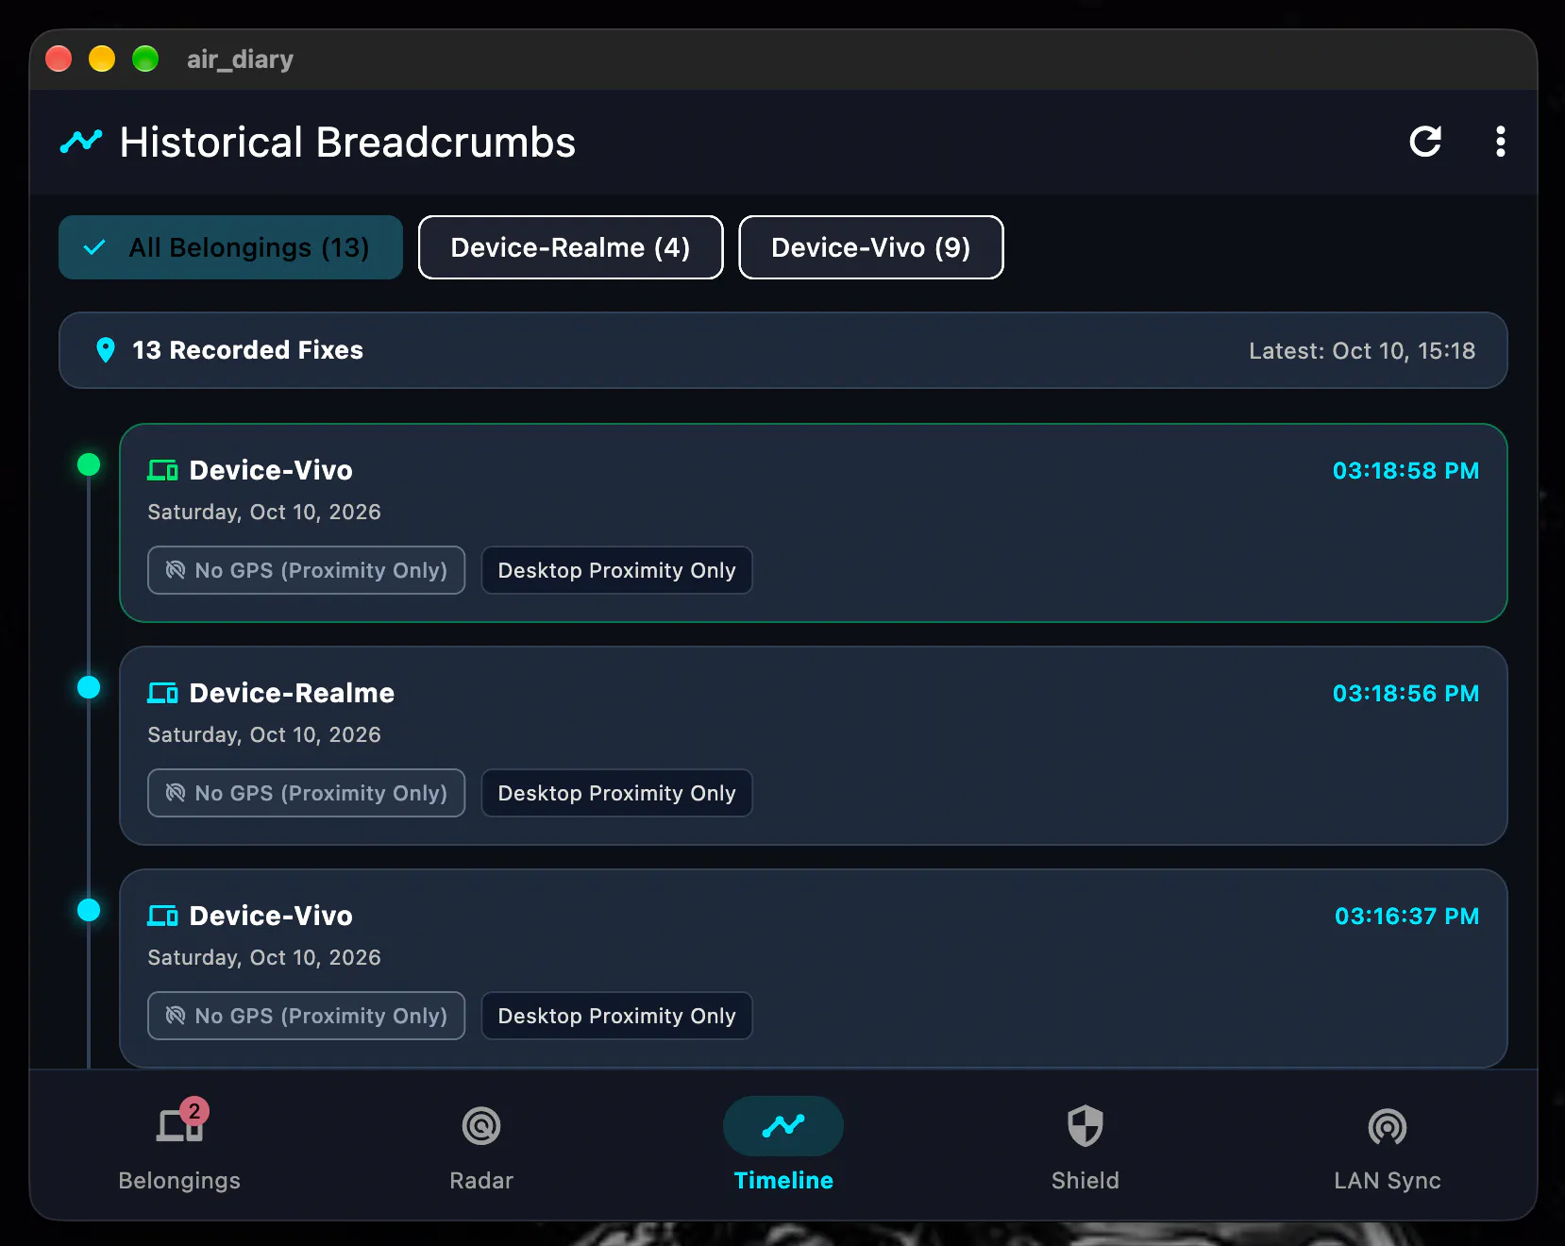Click Desktop Proximity Only on Device-Realme card

(617, 793)
